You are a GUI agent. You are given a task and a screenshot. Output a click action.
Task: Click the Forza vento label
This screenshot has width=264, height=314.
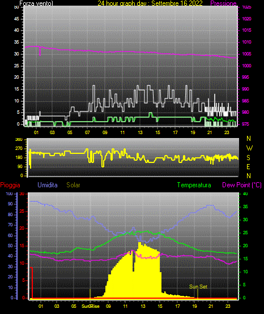coord(36,3)
